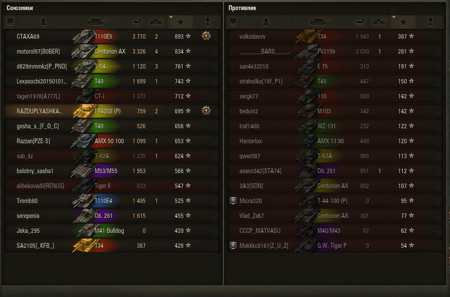The width and height of the screenshot is (450, 297).
Task: Open enemy player volkodavvv row
Action: [335, 36]
